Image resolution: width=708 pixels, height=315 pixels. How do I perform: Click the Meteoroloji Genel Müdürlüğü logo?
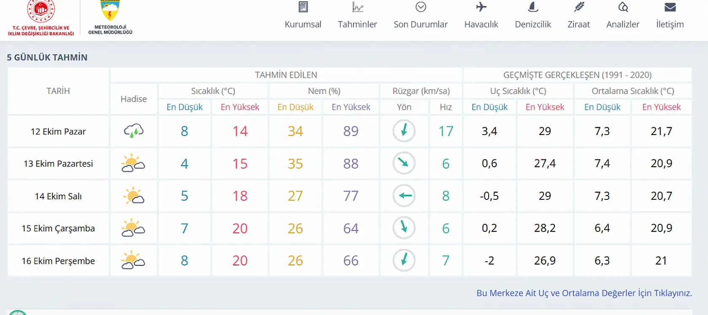click(110, 17)
